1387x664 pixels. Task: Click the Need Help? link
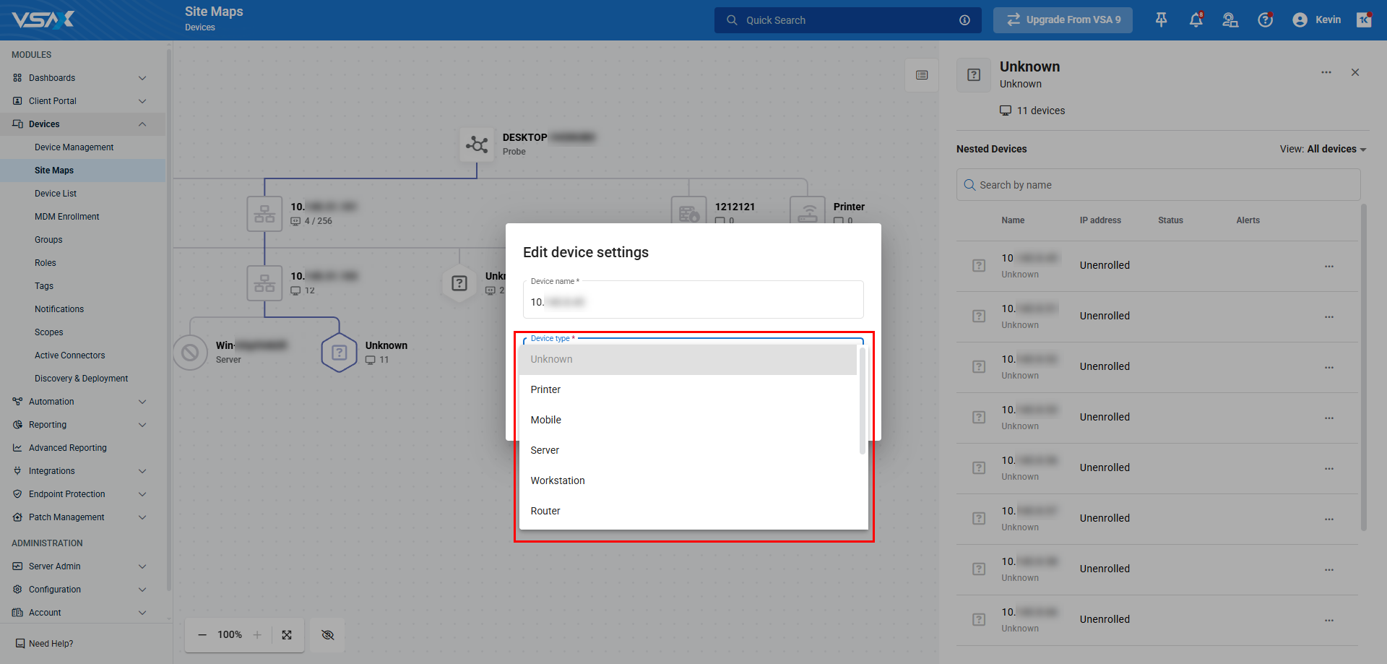pyautogui.click(x=51, y=644)
